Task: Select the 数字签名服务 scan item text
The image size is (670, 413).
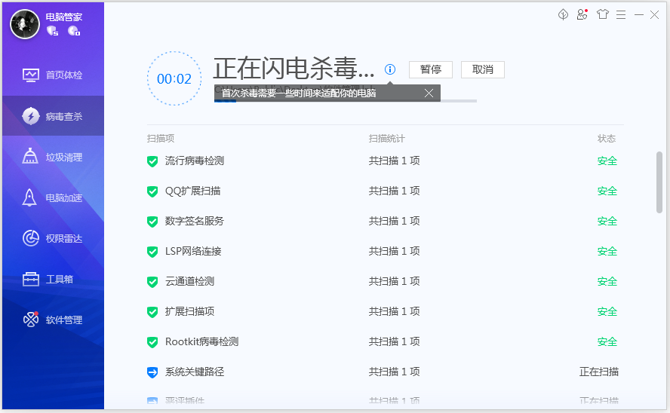Action: pos(195,221)
